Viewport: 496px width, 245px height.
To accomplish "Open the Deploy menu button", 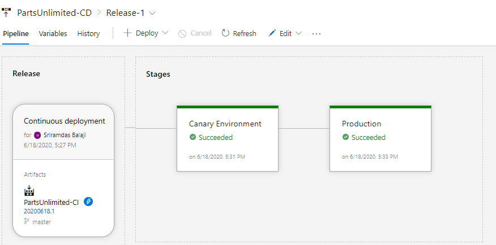I will (146, 33).
